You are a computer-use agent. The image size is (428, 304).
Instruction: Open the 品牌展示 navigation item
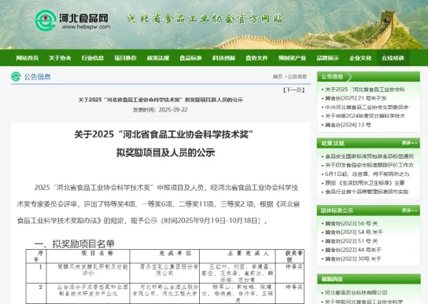tap(327, 58)
